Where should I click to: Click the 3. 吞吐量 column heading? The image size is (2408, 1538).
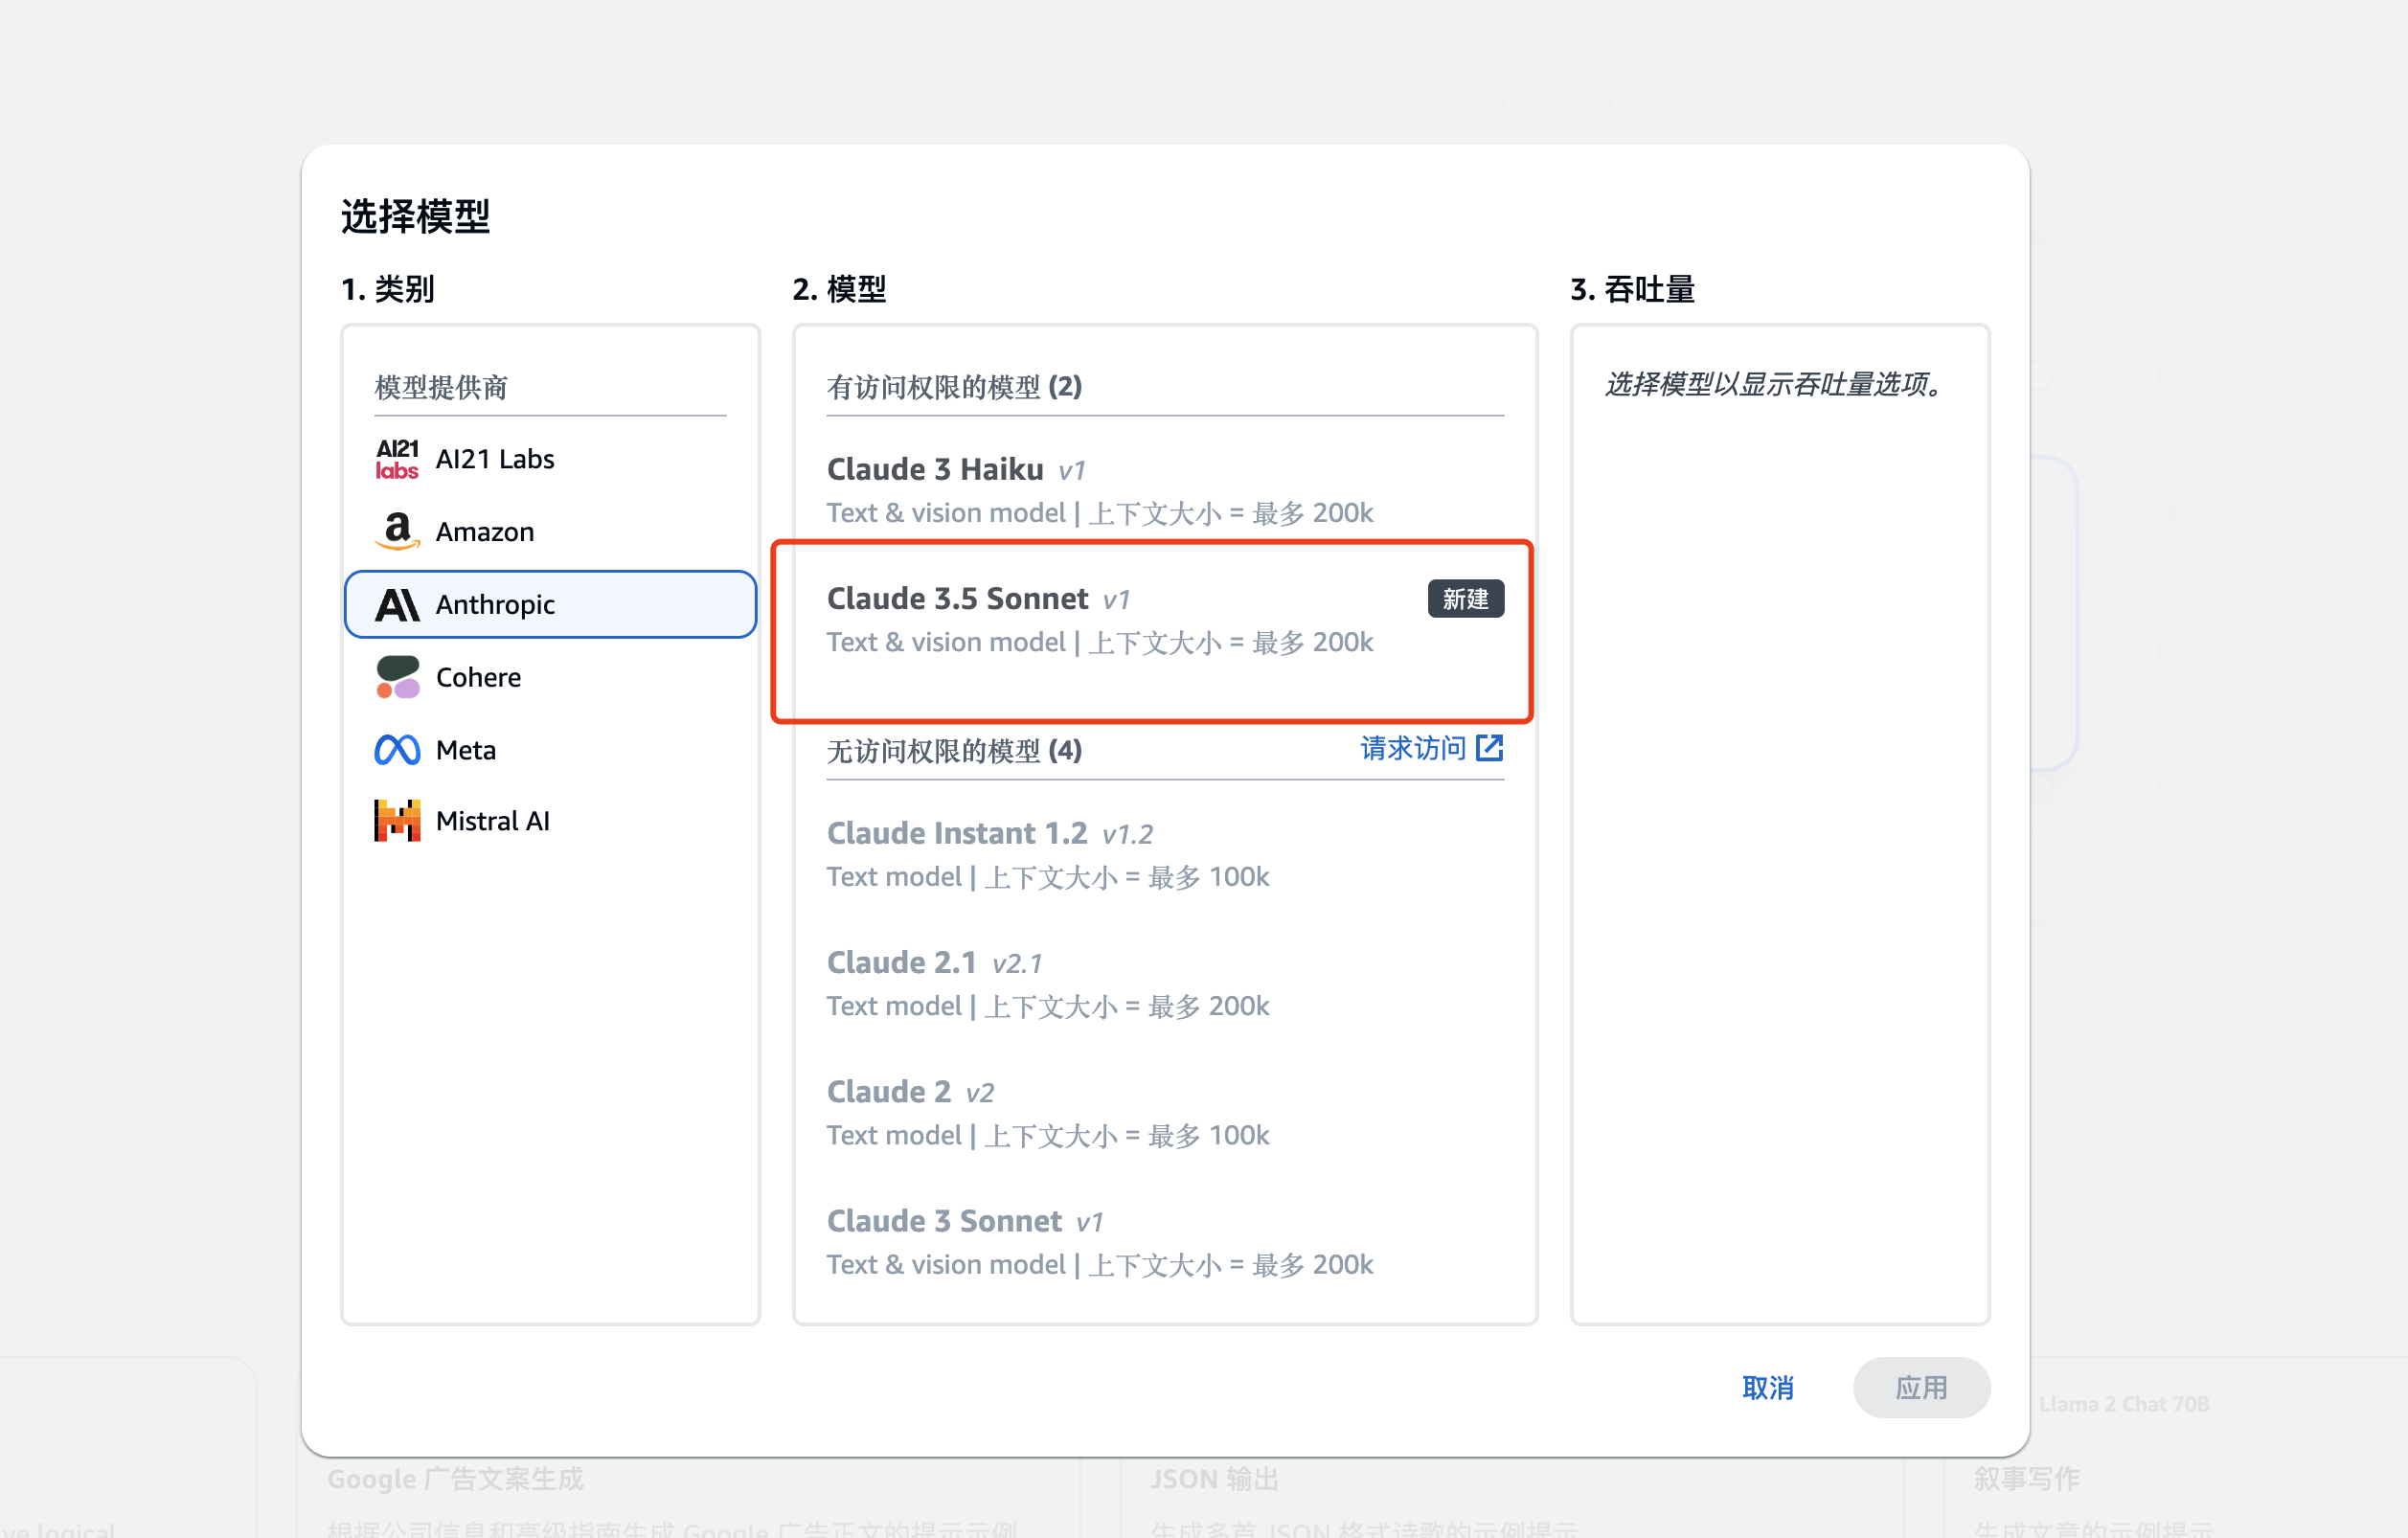click(1632, 289)
